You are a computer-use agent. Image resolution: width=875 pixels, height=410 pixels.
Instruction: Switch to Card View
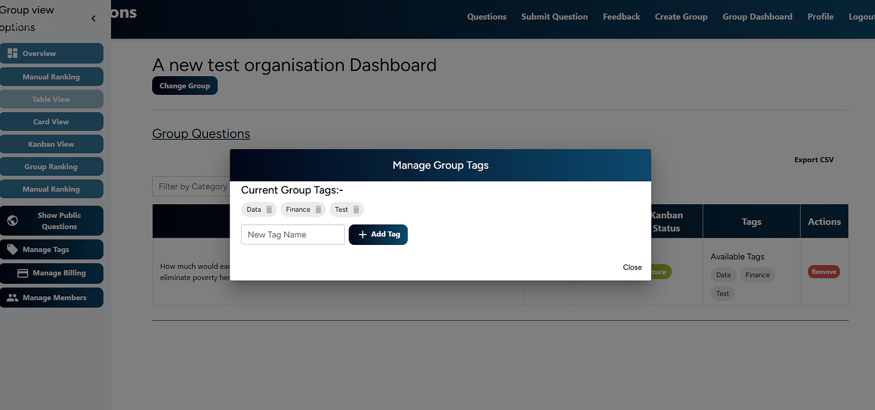(x=52, y=121)
